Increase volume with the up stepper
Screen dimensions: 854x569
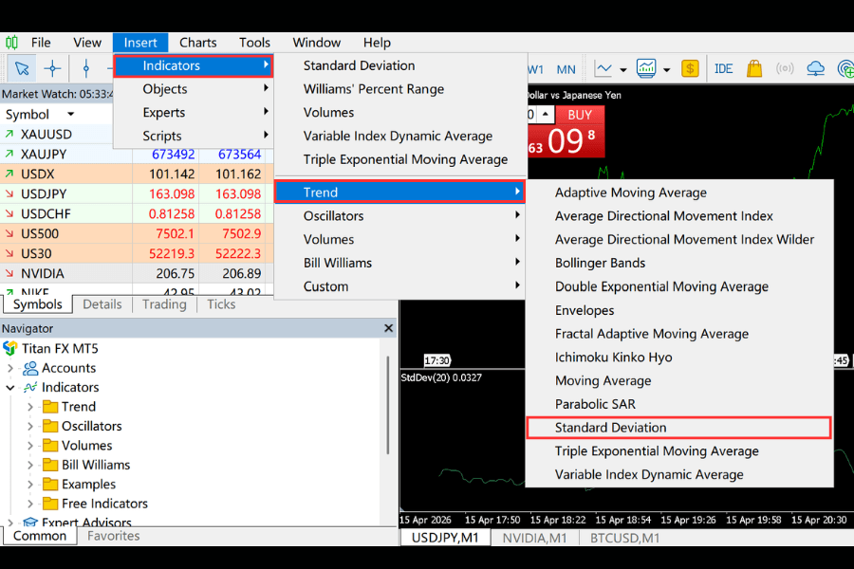click(546, 115)
